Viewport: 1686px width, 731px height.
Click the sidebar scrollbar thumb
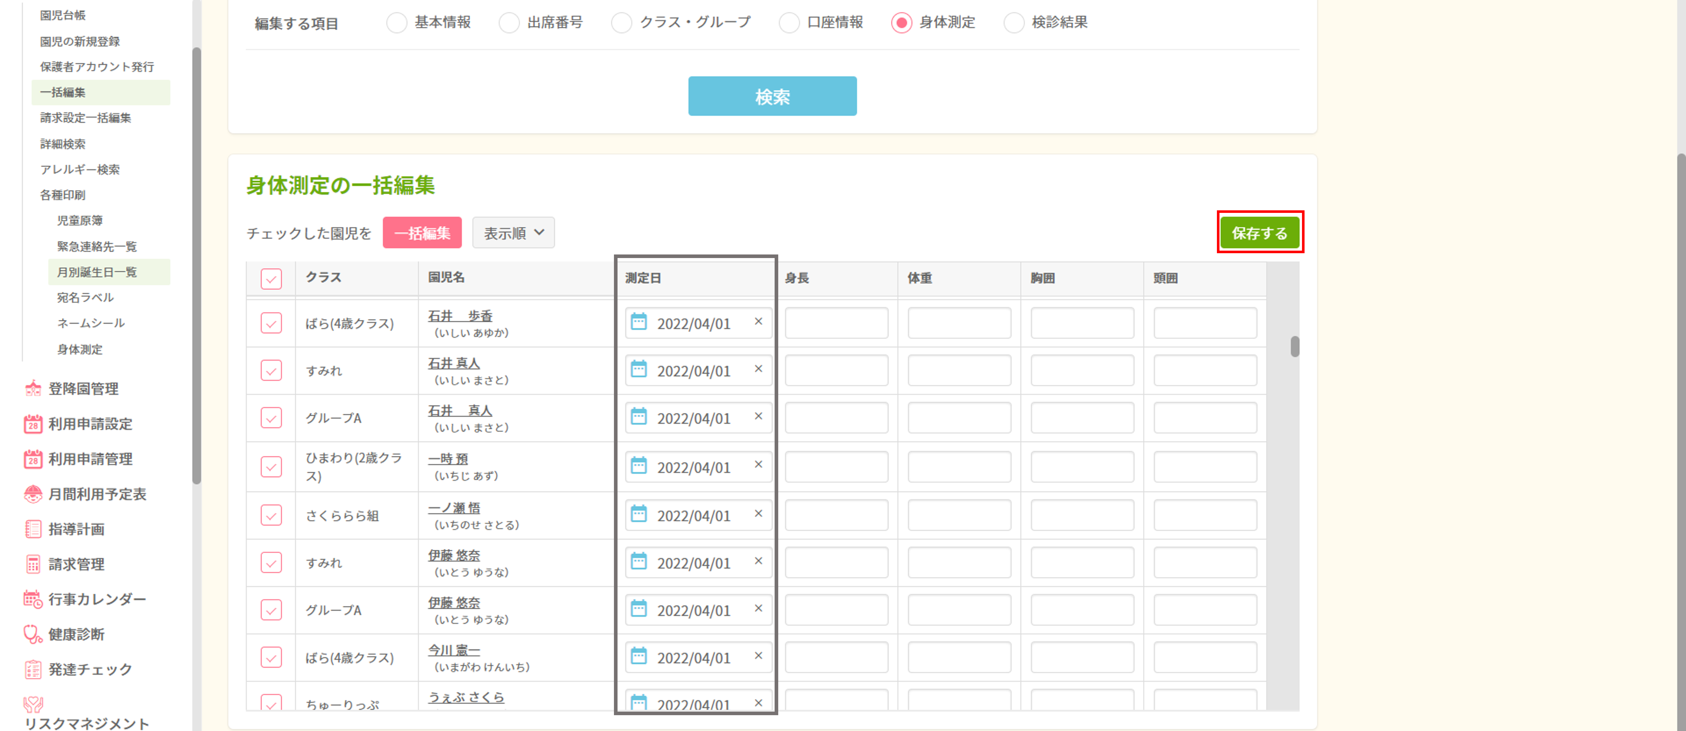point(196,265)
